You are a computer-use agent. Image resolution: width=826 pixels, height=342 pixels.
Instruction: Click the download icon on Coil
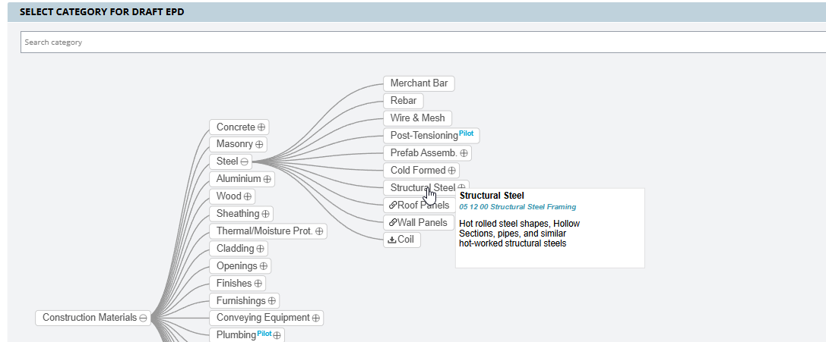[x=392, y=240]
